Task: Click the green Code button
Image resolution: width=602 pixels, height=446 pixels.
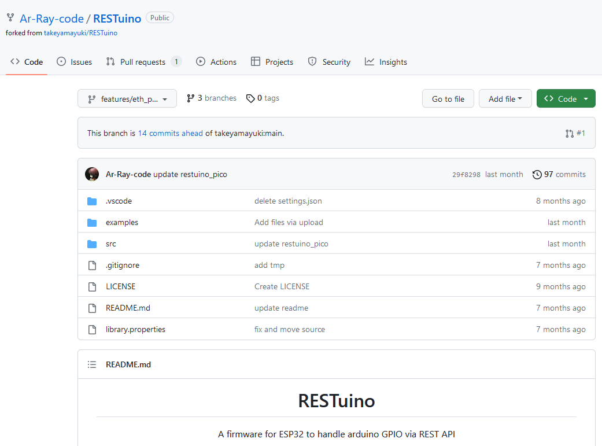Action: pyautogui.click(x=566, y=99)
